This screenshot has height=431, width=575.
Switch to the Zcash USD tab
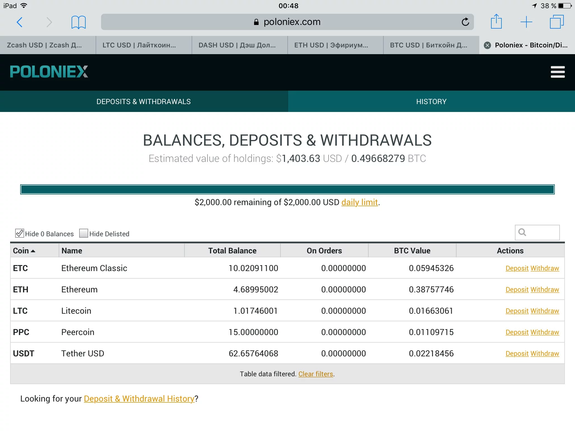(x=48, y=45)
